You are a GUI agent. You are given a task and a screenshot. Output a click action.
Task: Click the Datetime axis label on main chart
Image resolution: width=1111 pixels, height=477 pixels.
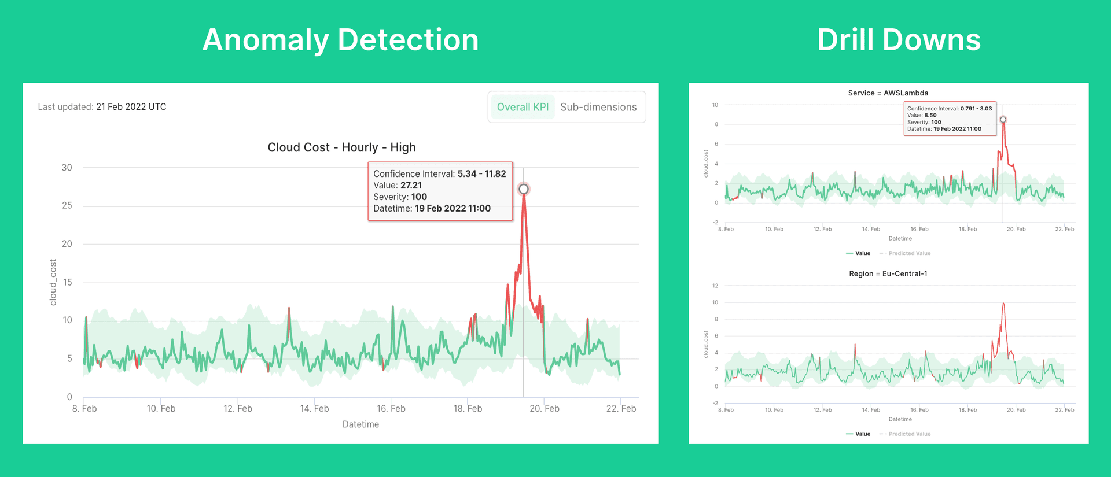click(360, 424)
